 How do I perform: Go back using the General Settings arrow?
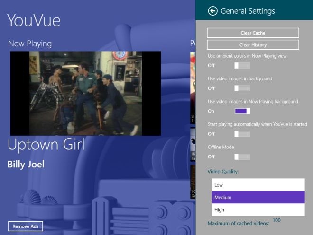point(212,11)
